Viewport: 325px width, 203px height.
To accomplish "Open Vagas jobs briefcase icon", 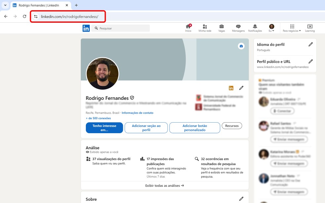I will pyautogui.click(x=222, y=27).
